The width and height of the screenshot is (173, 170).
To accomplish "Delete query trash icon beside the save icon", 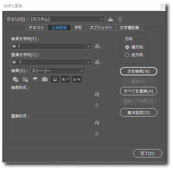I will coord(120,19).
